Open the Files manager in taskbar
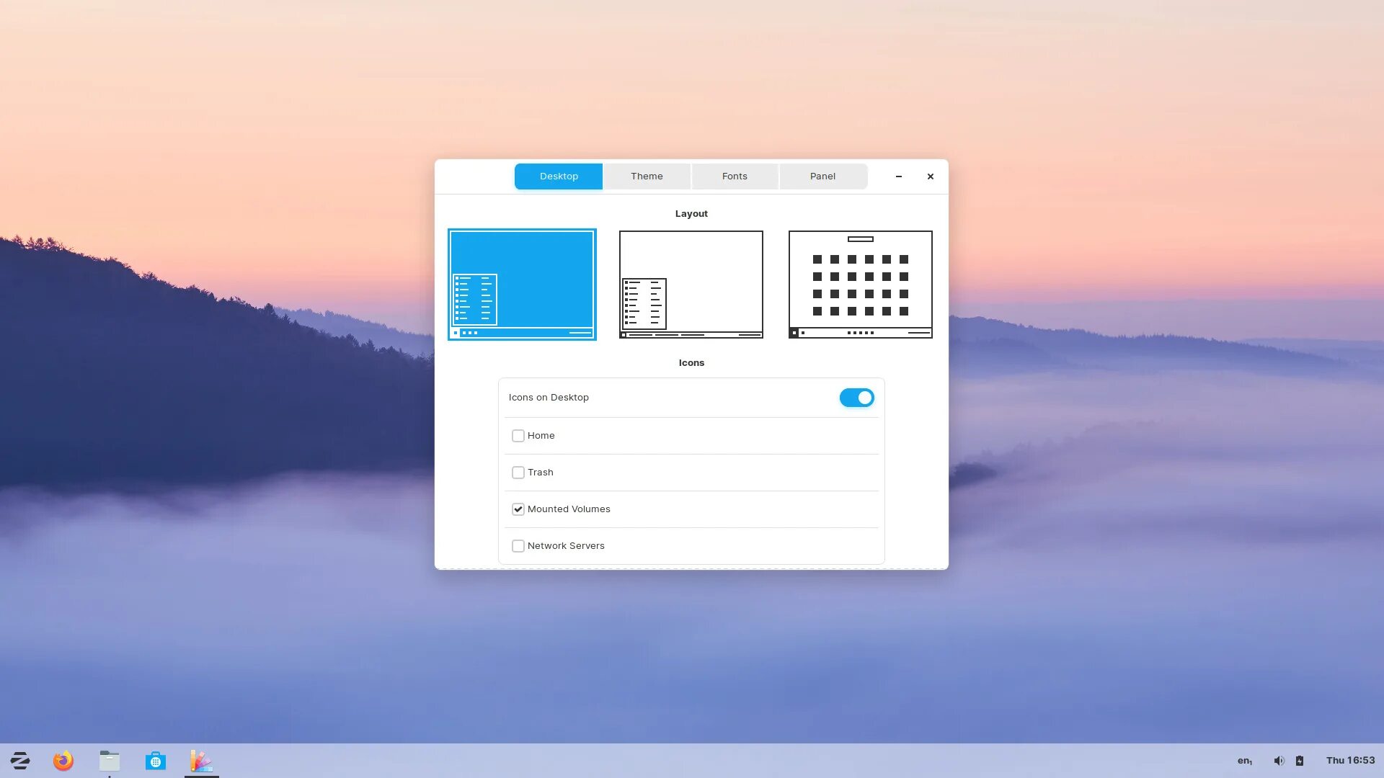This screenshot has height=778, width=1384. click(x=110, y=761)
